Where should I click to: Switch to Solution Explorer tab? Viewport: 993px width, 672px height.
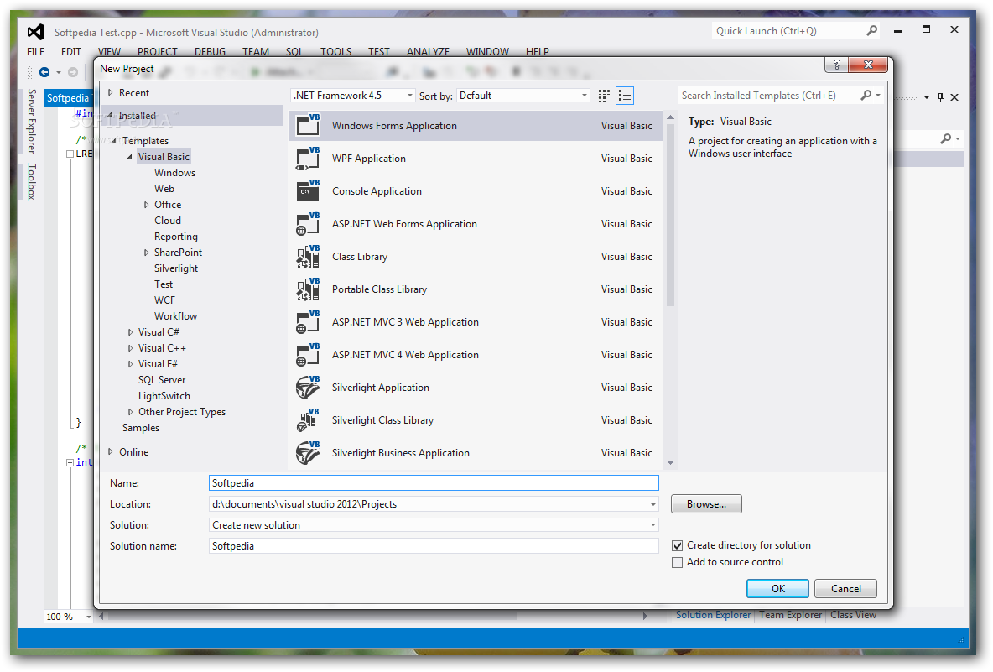click(713, 615)
